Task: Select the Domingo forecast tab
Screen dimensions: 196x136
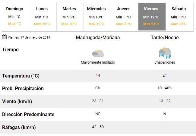Action: tap(14, 17)
